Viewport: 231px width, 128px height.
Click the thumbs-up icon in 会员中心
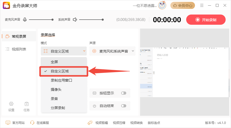pos(175,6)
